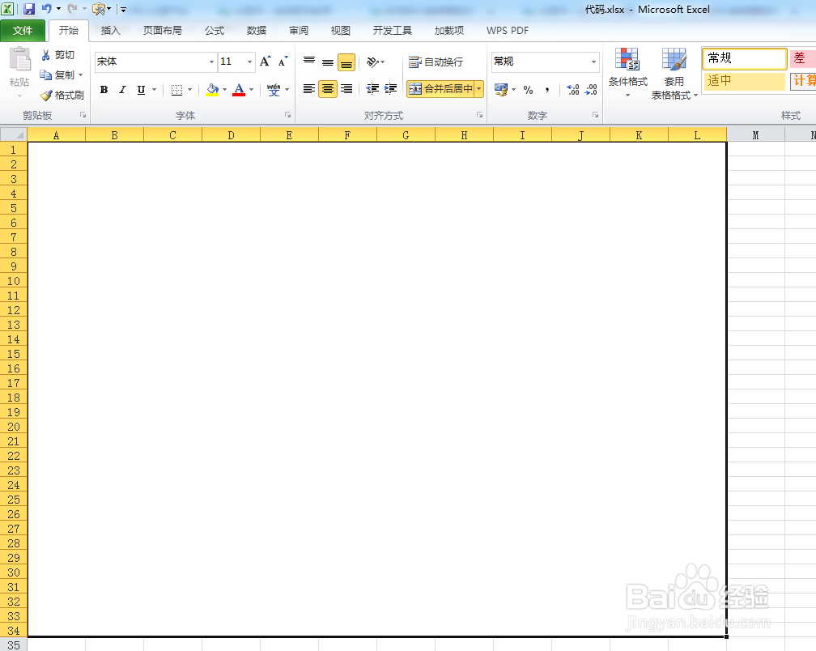Expand the borders dropdown arrow
This screenshot has width=816, height=651.
[x=190, y=90]
